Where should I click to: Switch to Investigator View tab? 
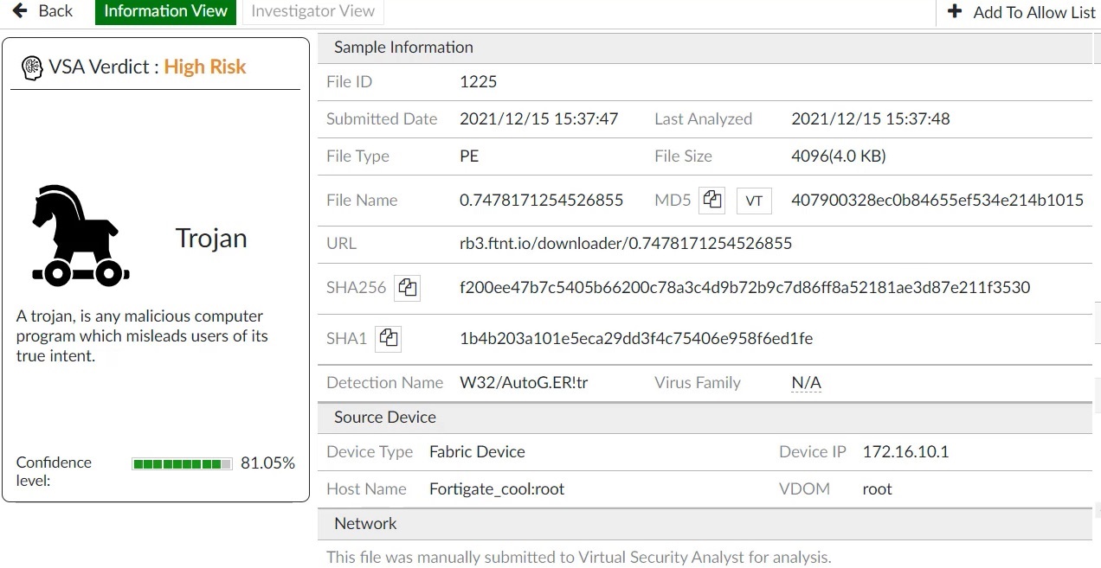312,11
